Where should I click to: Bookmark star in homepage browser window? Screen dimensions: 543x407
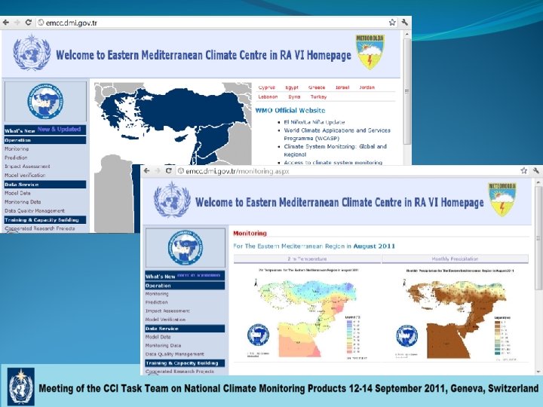pyautogui.click(x=392, y=23)
